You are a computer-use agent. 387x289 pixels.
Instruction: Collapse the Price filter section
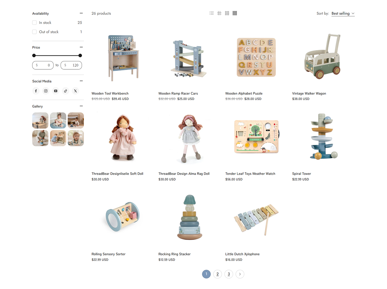[81, 47]
